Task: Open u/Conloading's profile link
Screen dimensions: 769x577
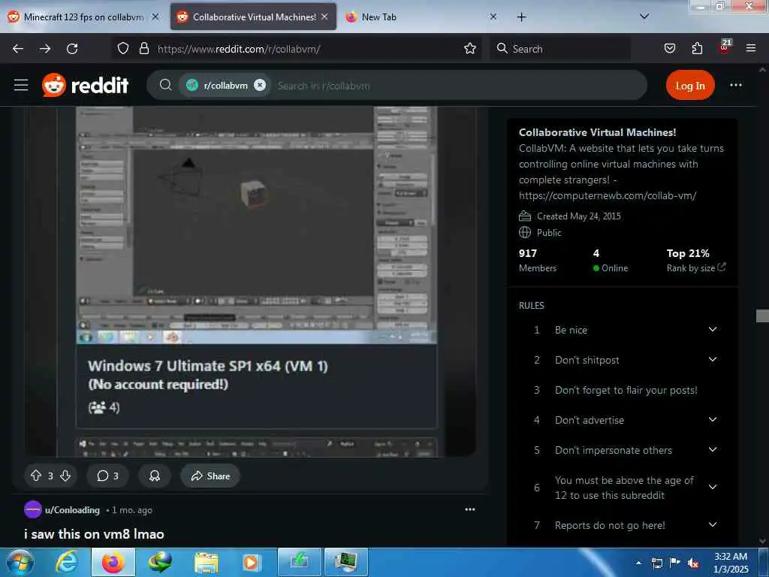Action: click(x=72, y=510)
